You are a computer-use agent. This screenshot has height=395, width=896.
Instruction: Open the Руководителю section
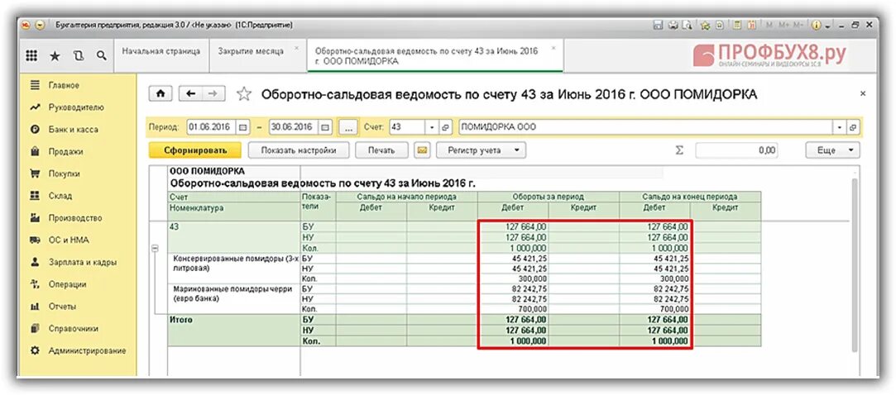tap(77, 107)
